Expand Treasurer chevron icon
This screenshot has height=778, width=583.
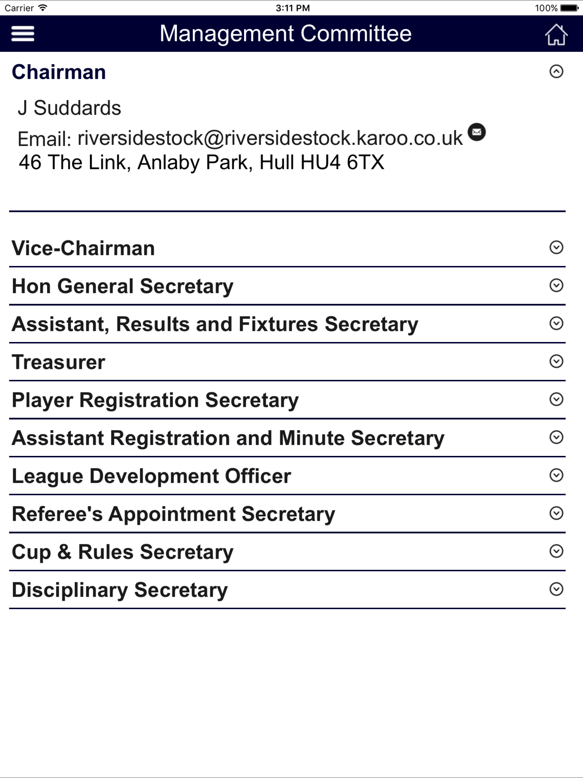pyautogui.click(x=556, y=361)
